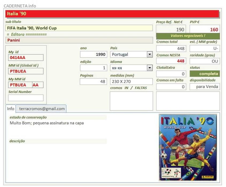Click the Valores negociaveis ! banner
Image resolution: width=226 pixels, height=187 pixels.
tap(188, 36)
